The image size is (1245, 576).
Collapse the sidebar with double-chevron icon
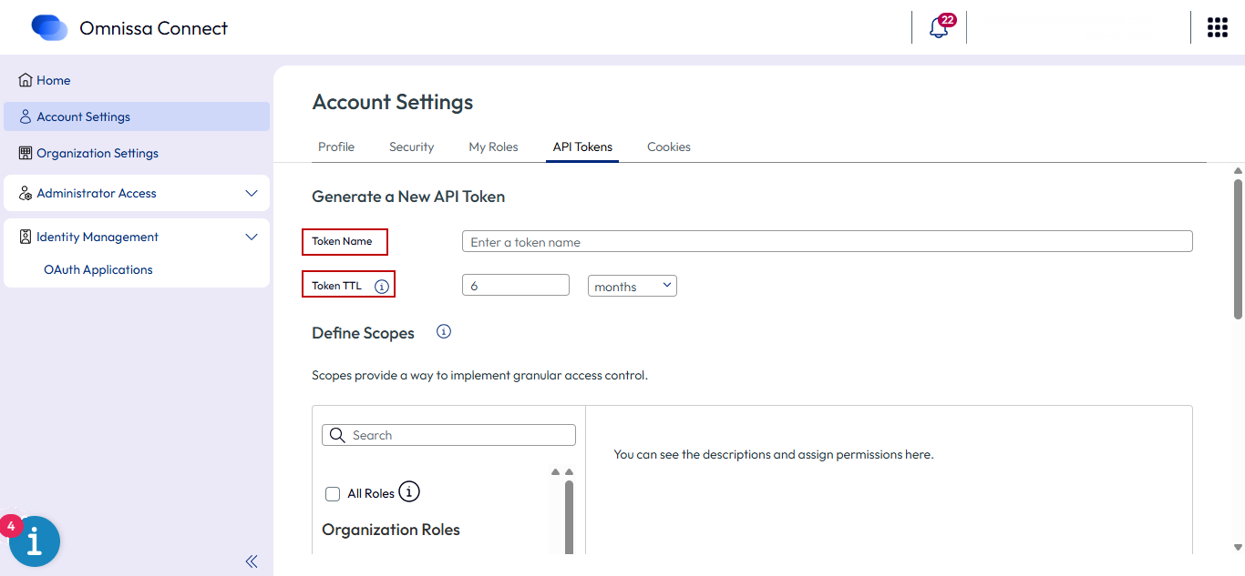coord(252,561)
